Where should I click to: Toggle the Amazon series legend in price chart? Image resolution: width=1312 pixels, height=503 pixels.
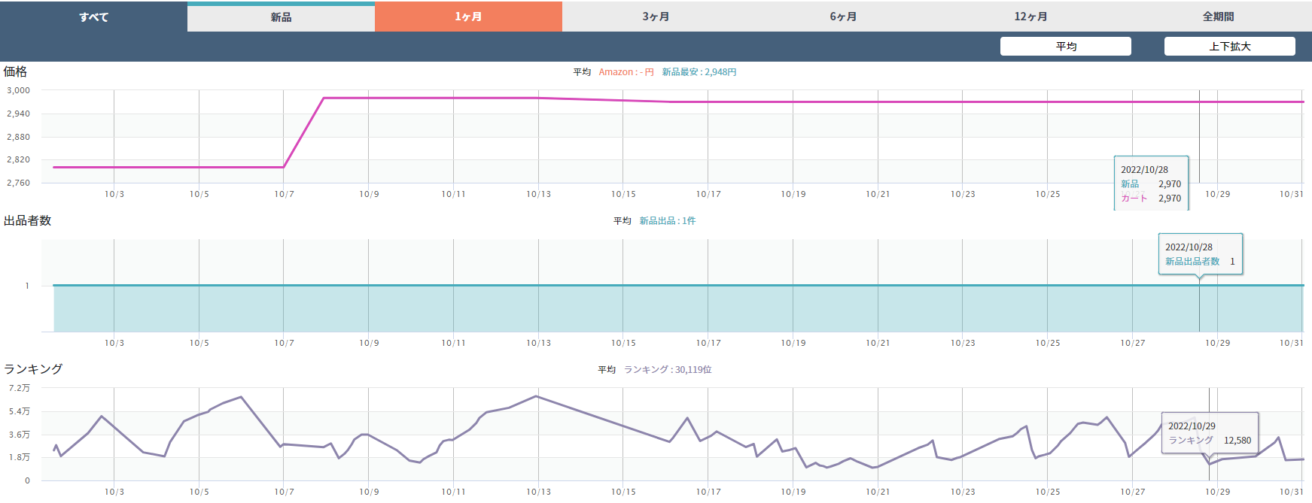tap(626, 72)
